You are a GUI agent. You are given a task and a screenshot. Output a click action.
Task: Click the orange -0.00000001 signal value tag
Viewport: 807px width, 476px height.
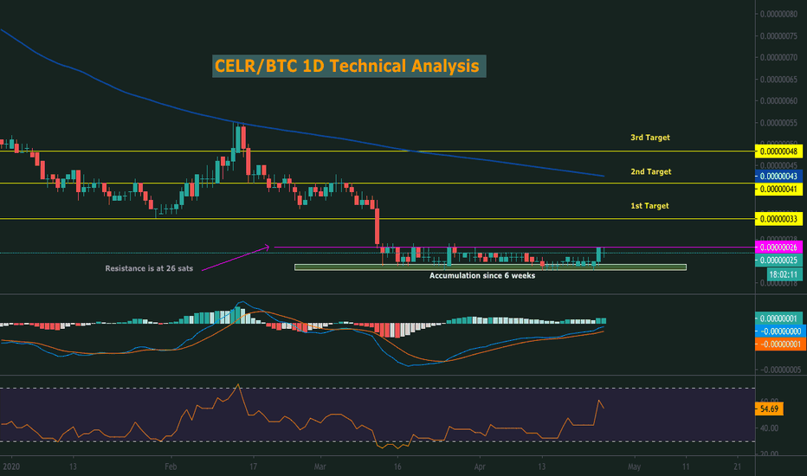pos(780,344)
